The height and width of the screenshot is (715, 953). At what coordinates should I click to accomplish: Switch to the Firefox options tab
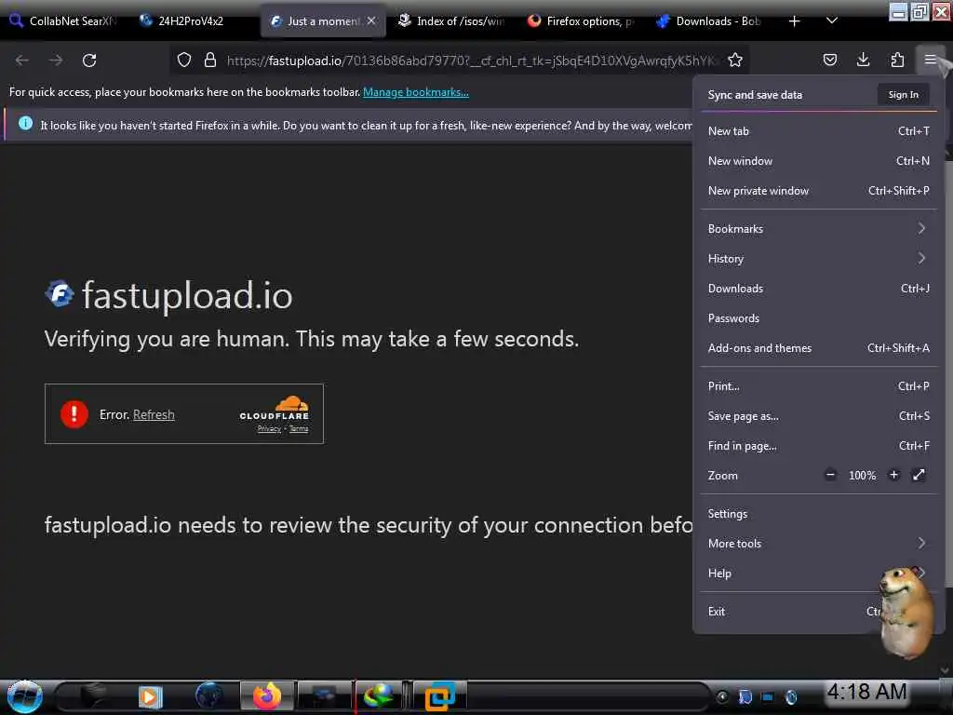pyautogui.click(x=581, y=21)
